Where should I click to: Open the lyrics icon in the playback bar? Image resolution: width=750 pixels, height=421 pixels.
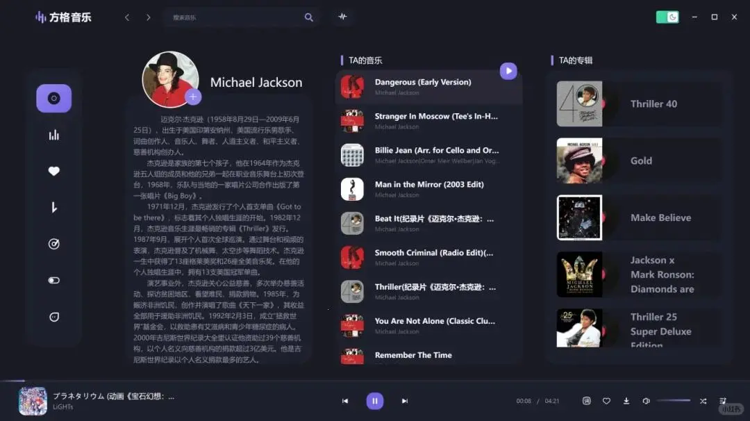point(587,401)
